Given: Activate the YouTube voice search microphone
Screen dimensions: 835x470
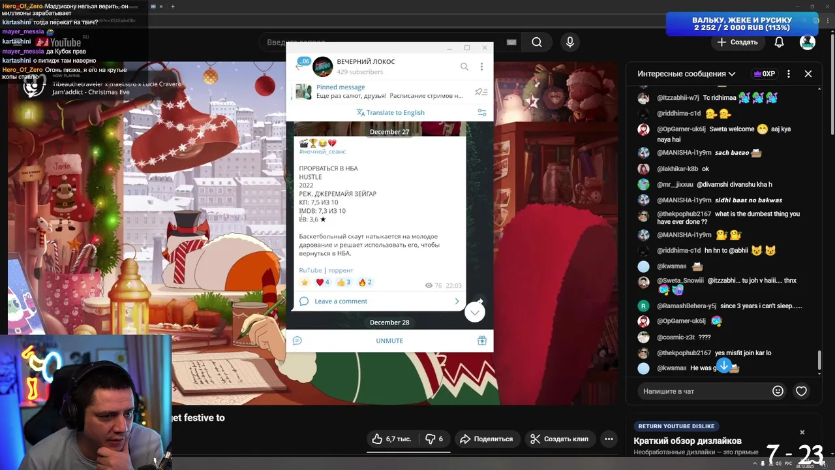Looking at the screenshot, I should click(x=570, y=42).
